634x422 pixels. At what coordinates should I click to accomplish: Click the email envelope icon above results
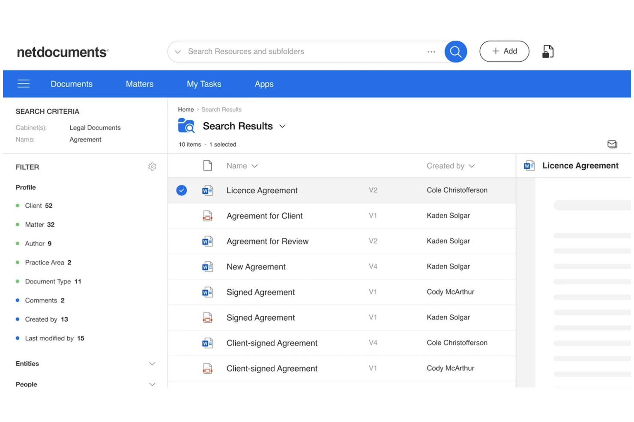pos(612,144)
